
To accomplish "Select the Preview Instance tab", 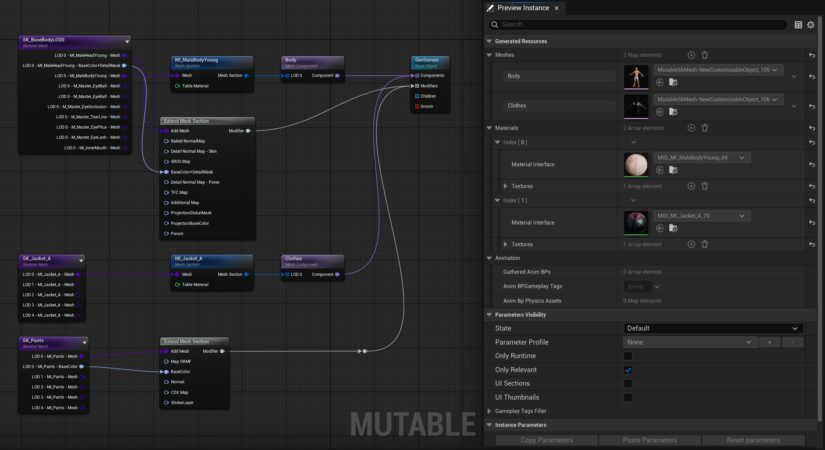I will click(523, 8).
